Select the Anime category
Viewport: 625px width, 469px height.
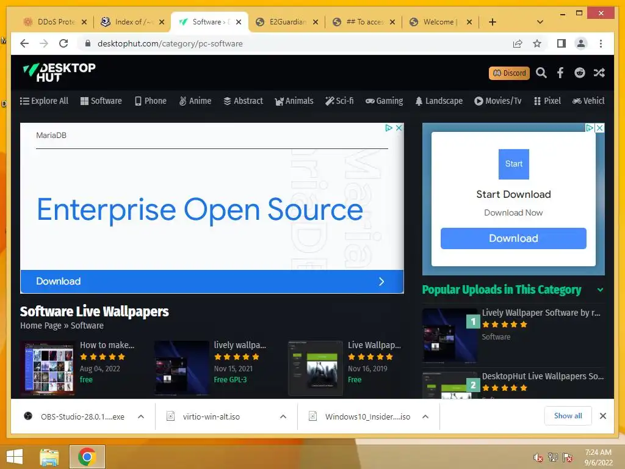coord(195,101)
